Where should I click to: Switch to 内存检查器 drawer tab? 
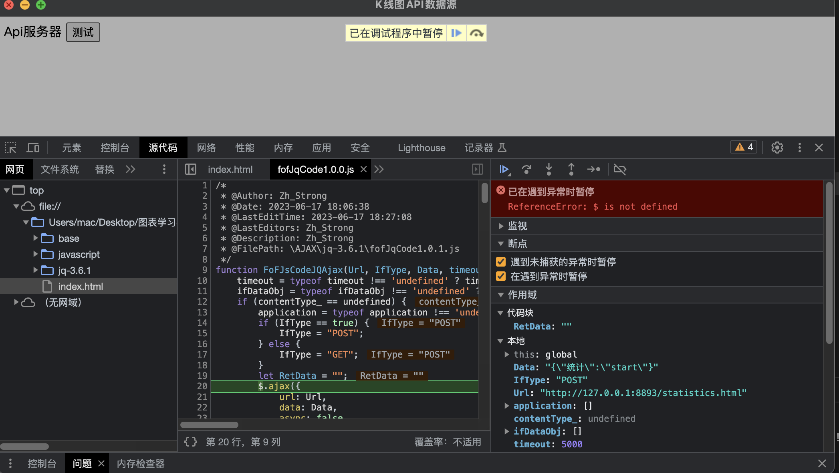[141, 463]
